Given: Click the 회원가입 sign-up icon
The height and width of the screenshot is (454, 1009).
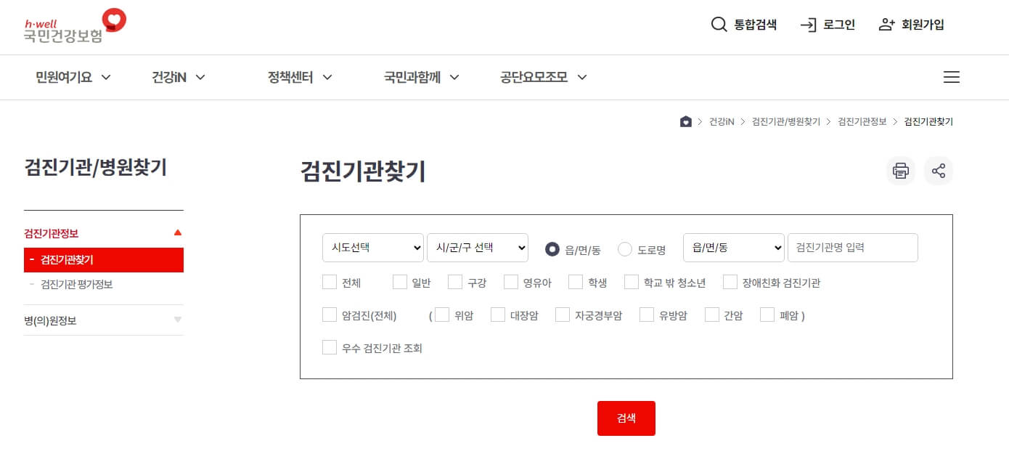Looking at the screenshot, I should [x=886, y=24].
